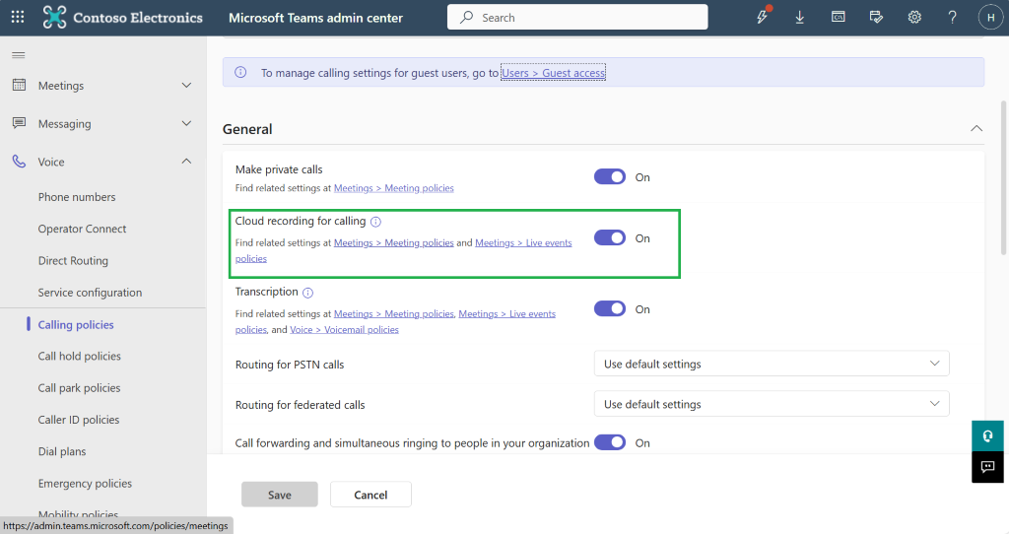Click the Meetings calendar icon in sidebar
Screen dimensions: 1009x534
click(20, 85)
